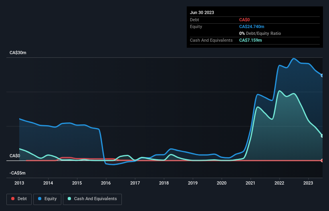Click the CA$24.740m equity value in tooltip

coord(252,26)
